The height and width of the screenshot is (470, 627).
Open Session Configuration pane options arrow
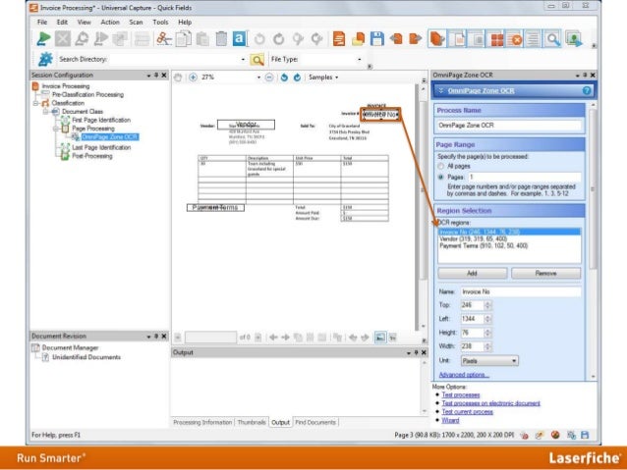148,76
